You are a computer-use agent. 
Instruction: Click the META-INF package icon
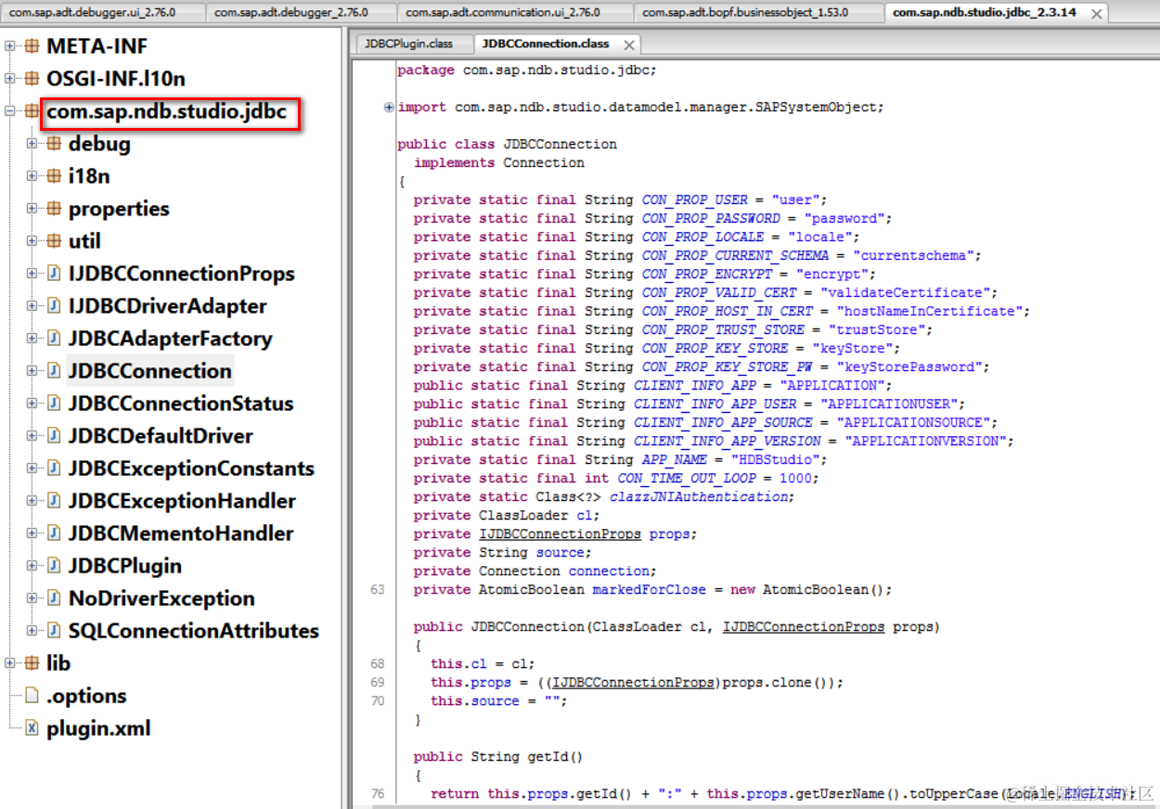[x=32, y=46]
